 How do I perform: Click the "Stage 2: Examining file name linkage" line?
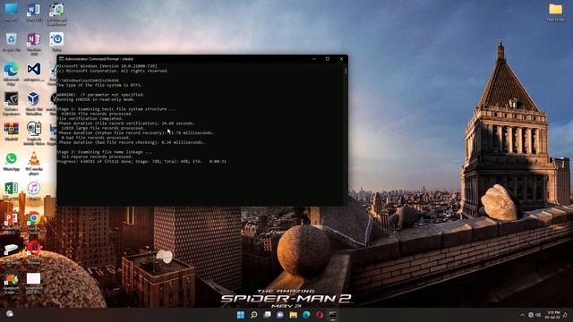pos(105,152)
